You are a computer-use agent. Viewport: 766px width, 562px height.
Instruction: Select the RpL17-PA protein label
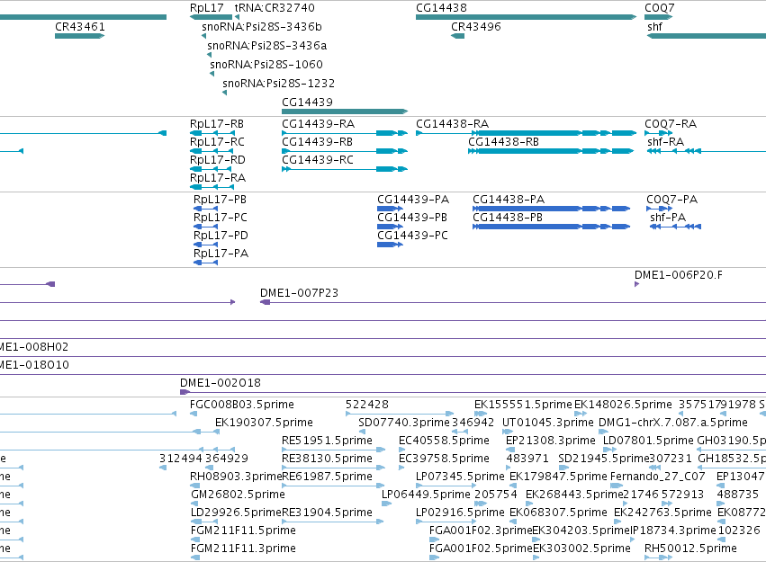(x=221, y=254)
